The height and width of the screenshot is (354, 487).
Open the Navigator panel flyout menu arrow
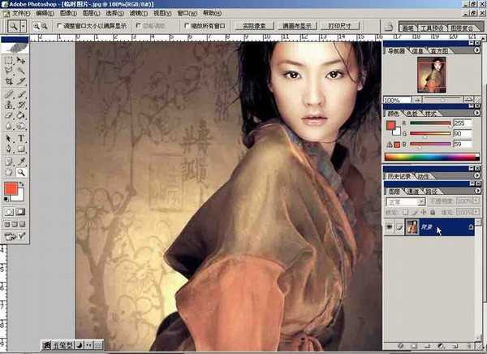[478, 50]
